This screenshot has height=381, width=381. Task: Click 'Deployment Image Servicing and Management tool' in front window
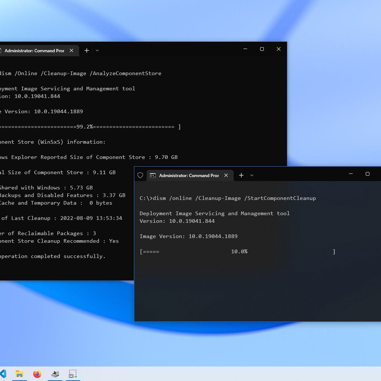tap(214, 213)
